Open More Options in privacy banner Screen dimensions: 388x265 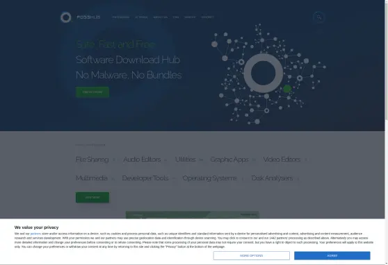click(252, 255)
